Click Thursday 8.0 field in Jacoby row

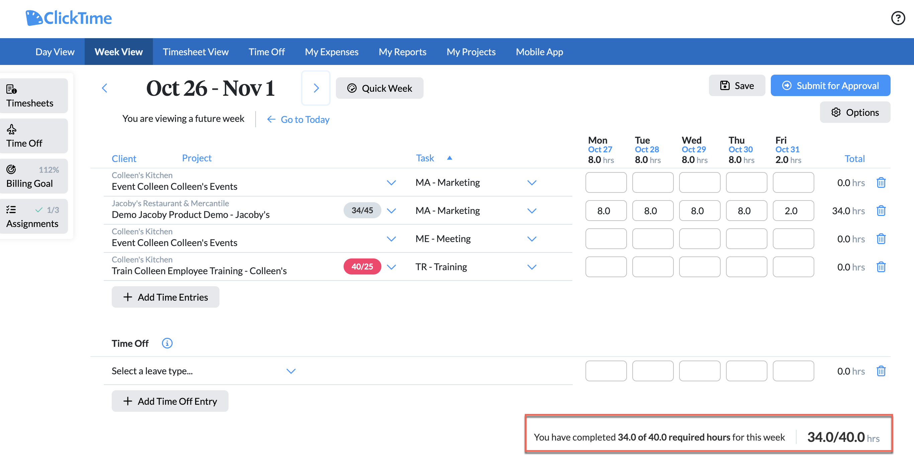(746, 211)
